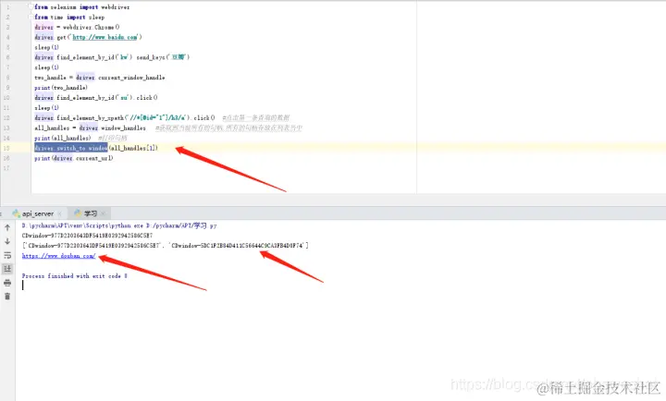
Task: Click the find_element_by_id('kw') send_keys line
Action: (x=112, y=57)
